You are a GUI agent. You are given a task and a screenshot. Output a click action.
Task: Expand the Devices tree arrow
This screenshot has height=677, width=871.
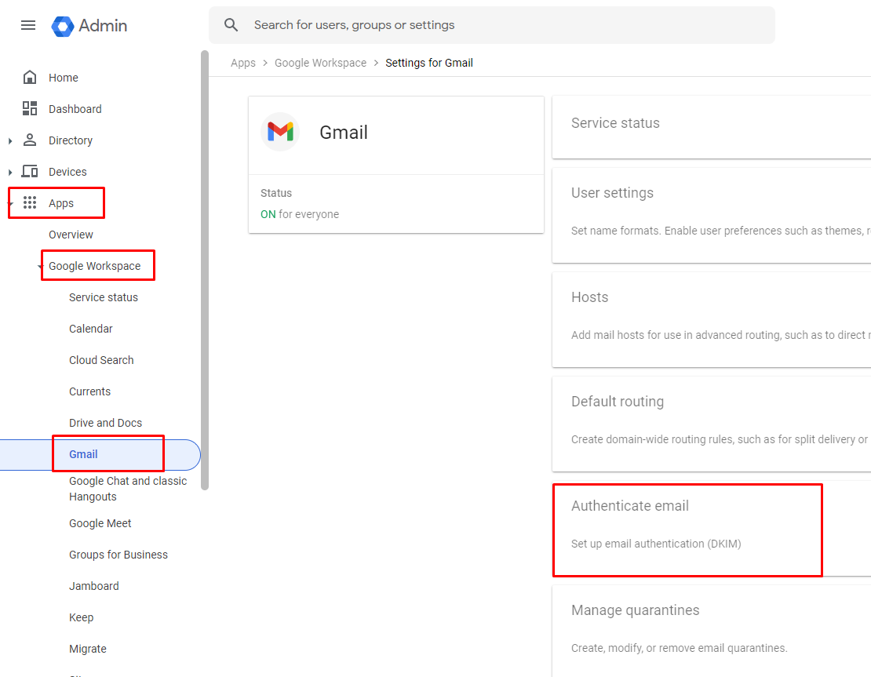pos(10,173)
